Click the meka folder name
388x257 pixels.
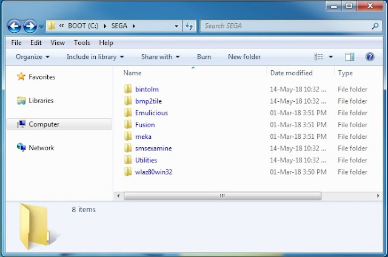click(143, 137)
